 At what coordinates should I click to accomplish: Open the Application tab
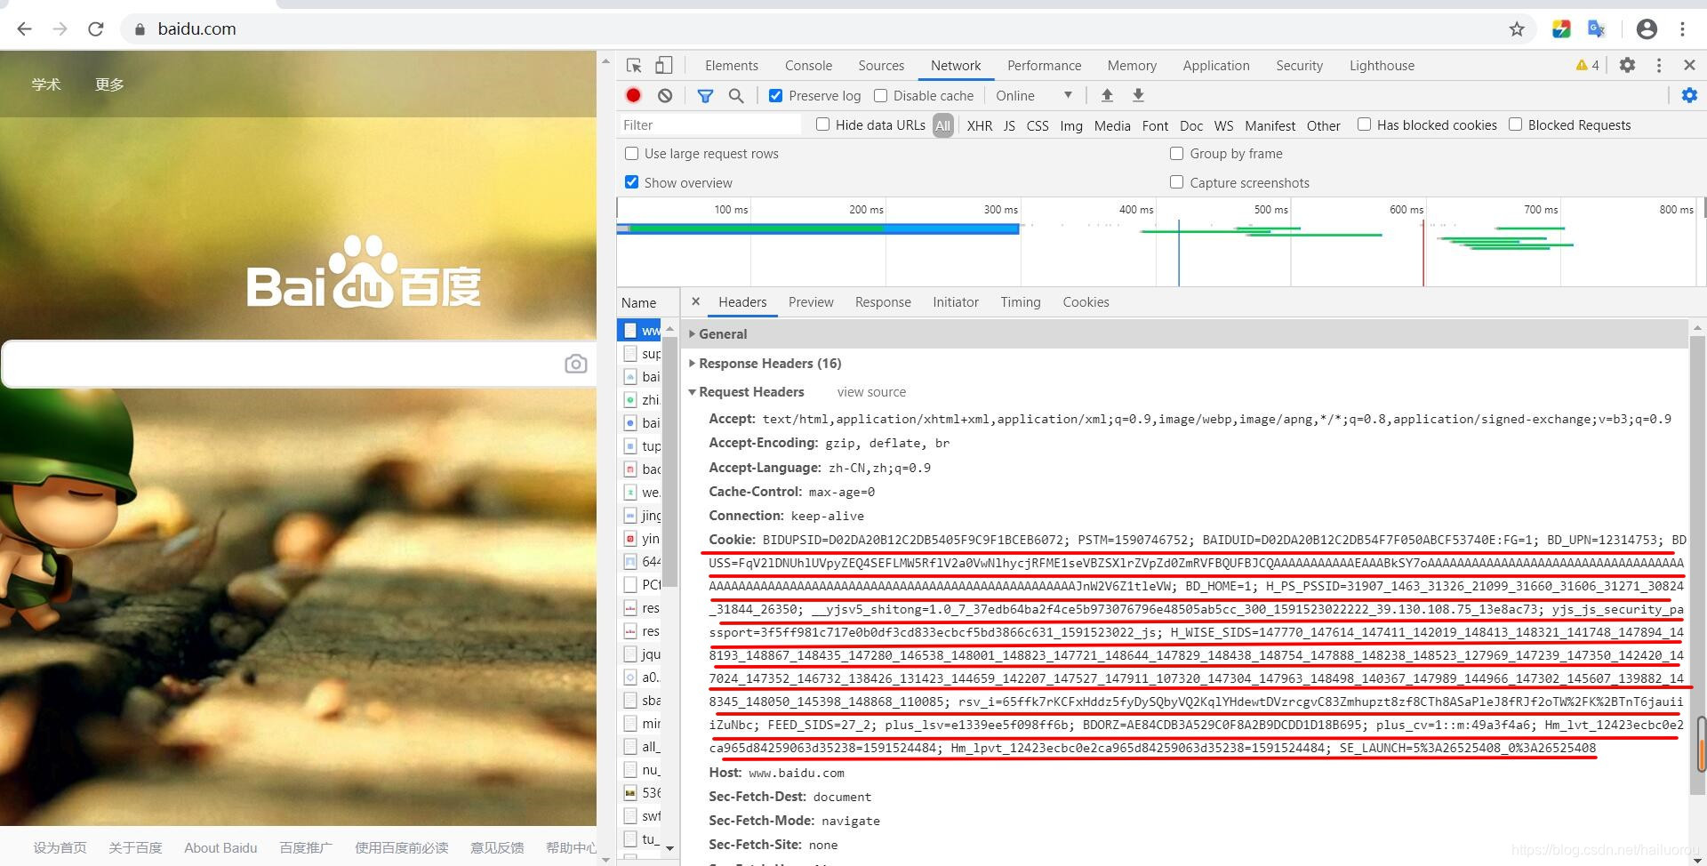(x=1216, y=65)
